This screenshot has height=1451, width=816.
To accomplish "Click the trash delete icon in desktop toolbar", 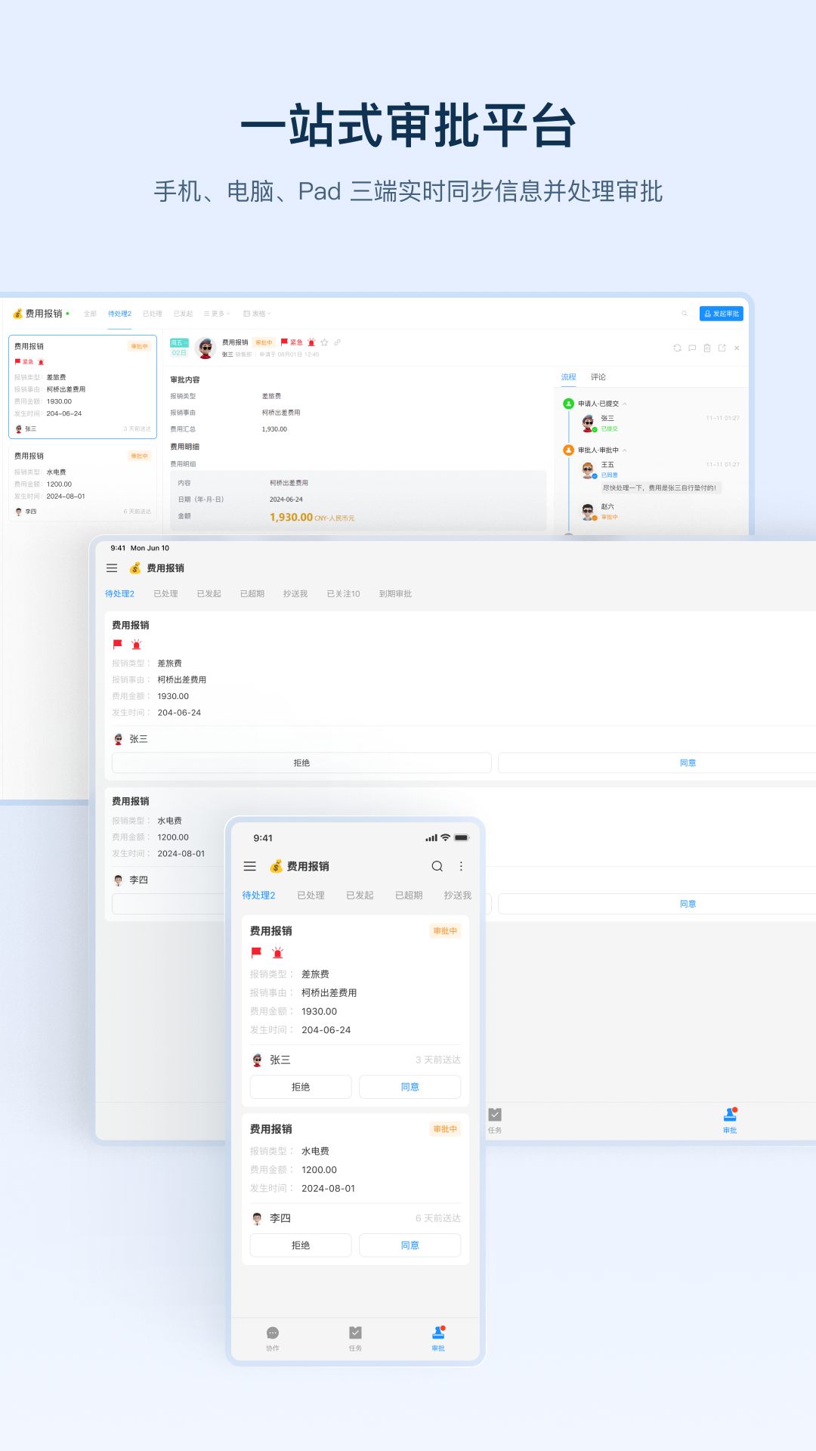I will point(707,348).
